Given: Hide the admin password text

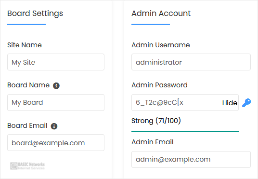Looking at the screenshot, I should coord(230,103).
